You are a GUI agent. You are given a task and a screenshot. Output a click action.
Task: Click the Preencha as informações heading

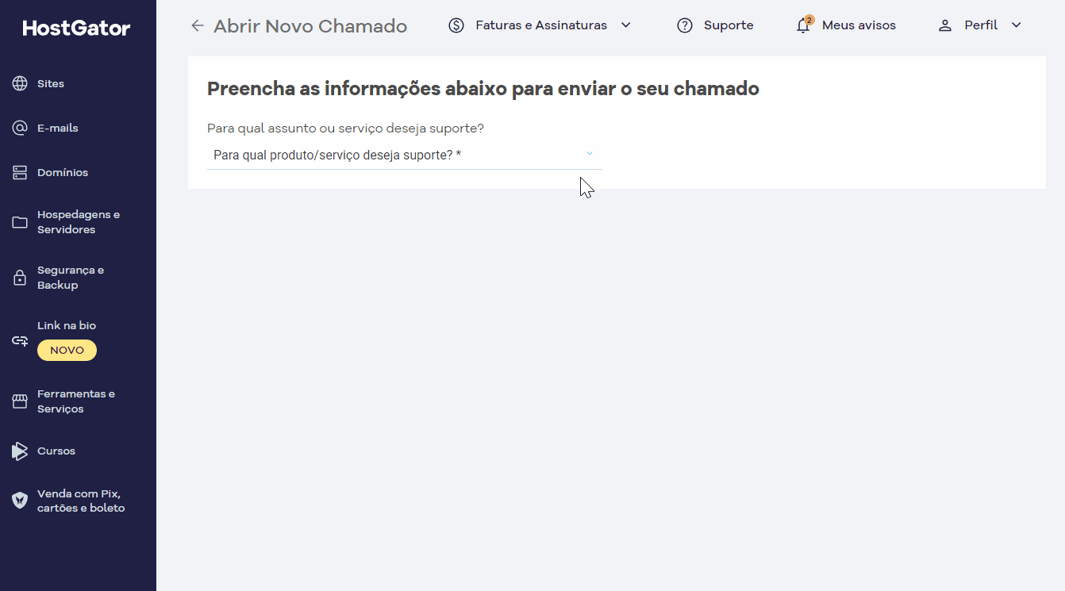pyautogui.click(x=483, y=88)
